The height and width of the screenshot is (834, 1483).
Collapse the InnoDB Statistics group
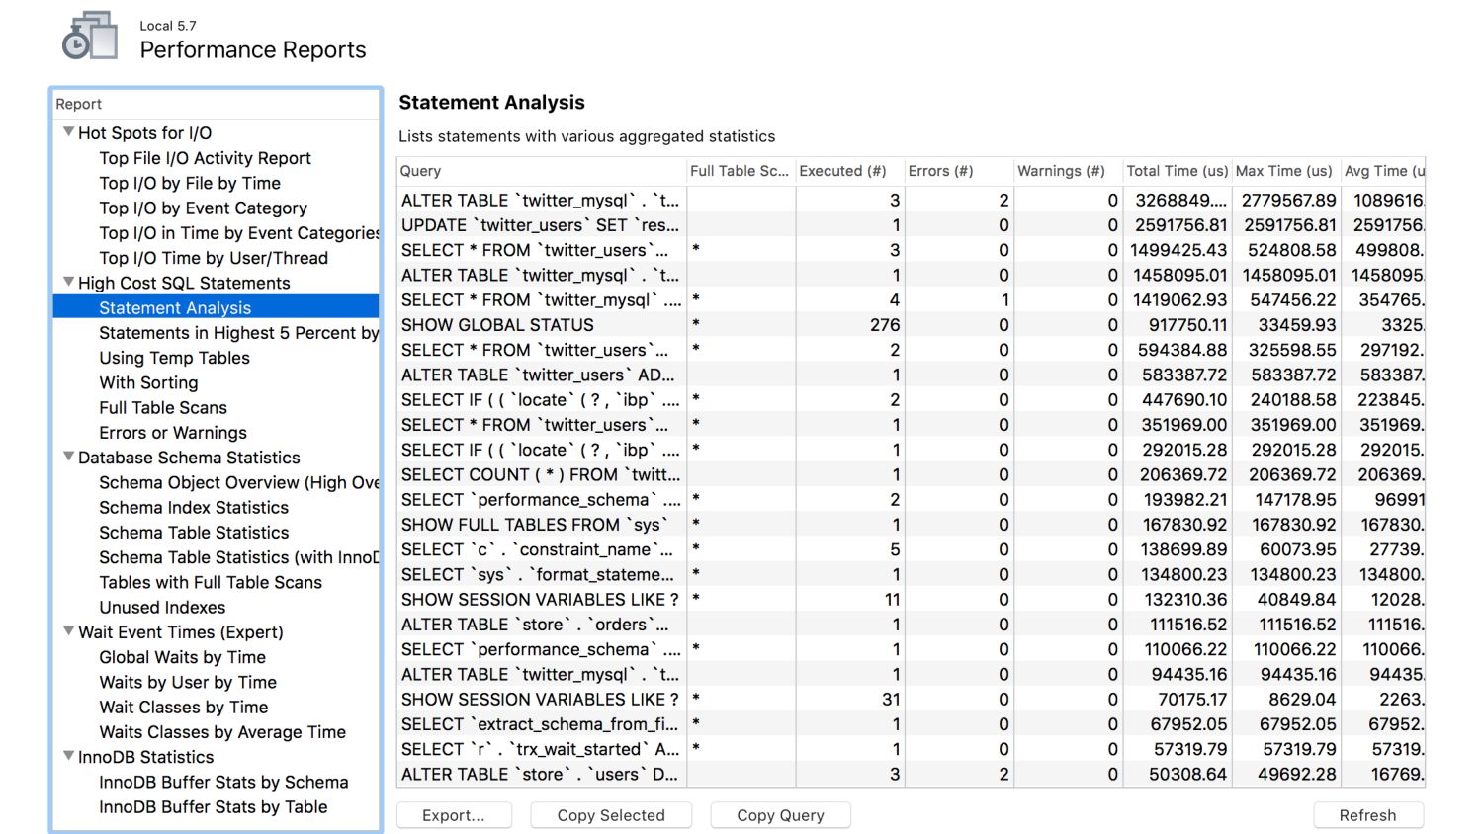point(68,756)
